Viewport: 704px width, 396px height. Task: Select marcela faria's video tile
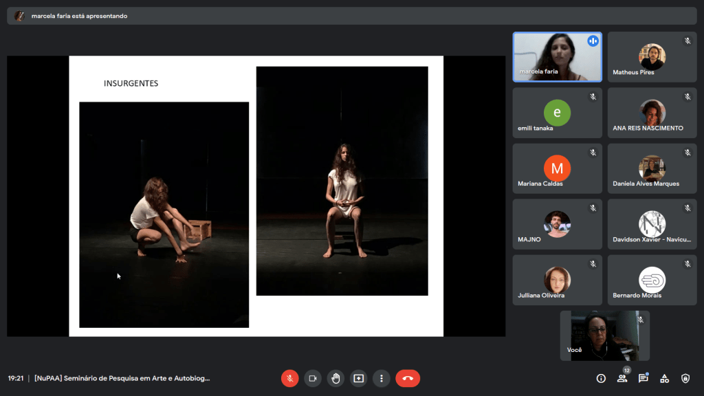pos(557,56)
